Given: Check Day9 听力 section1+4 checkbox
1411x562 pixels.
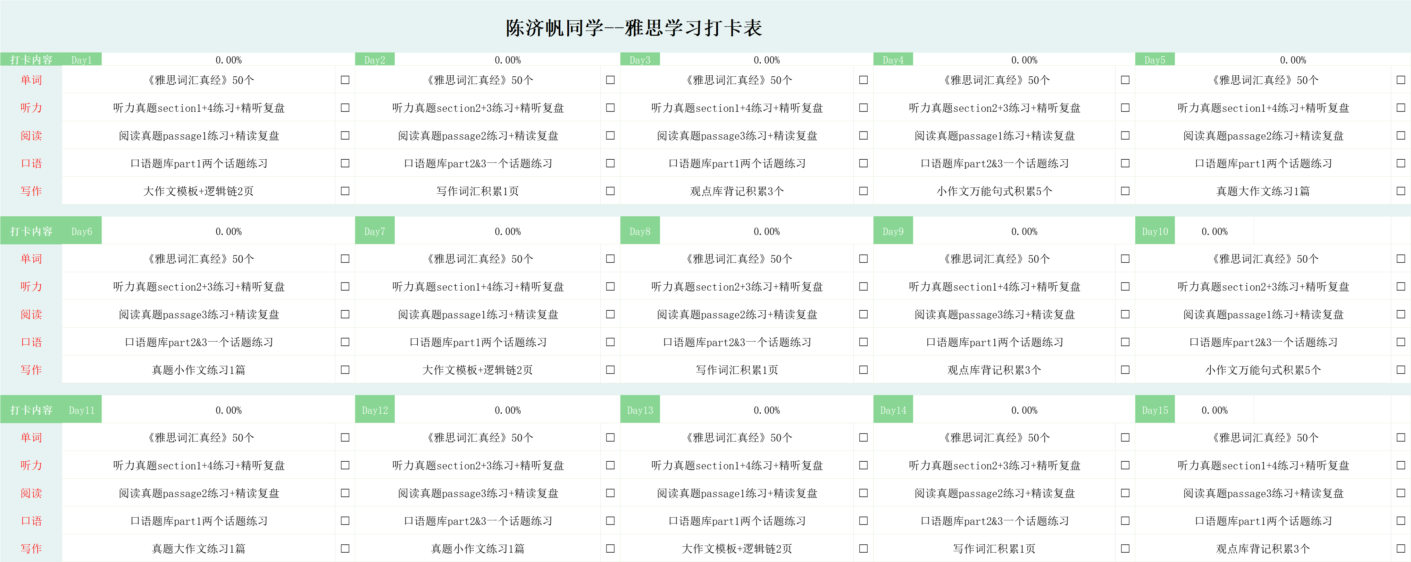Looking at the screenshot, I should point(1125,286).
